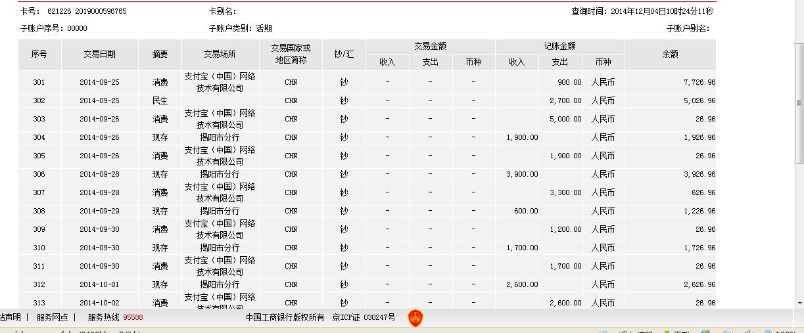Viewport: 804px width, 333px height.
Task: Click balance 2,626.96 in row 312
Action: pos(699,285)
